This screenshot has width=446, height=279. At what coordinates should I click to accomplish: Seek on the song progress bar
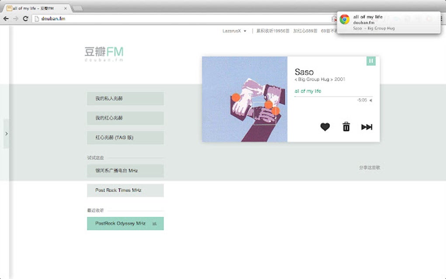click(x=333, y=97)
